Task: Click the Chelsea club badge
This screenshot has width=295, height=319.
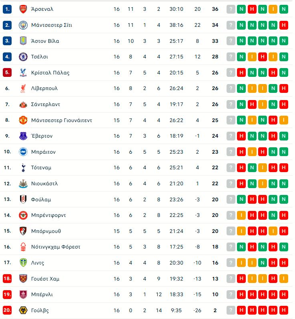Action: pyautogui.click(x=23, y=57)
